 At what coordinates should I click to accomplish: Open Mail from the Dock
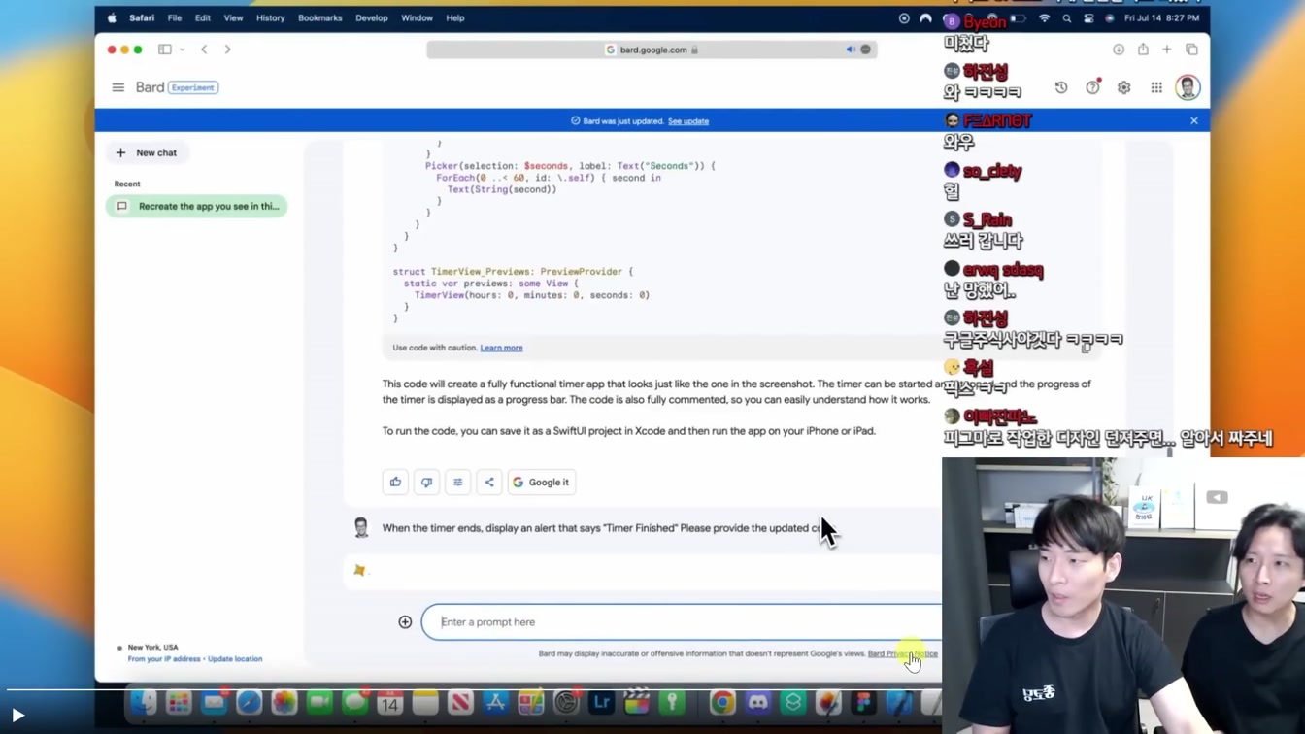point(214,702)
